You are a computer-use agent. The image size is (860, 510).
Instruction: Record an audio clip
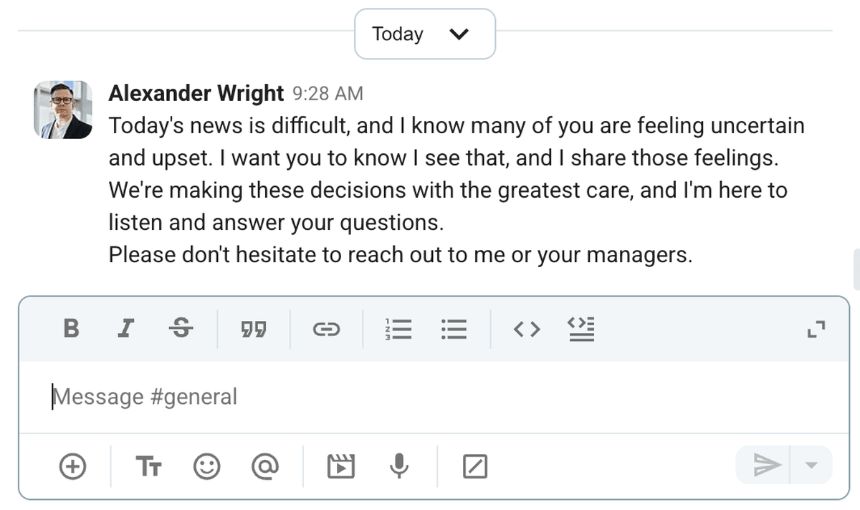(x=399, y=465)
